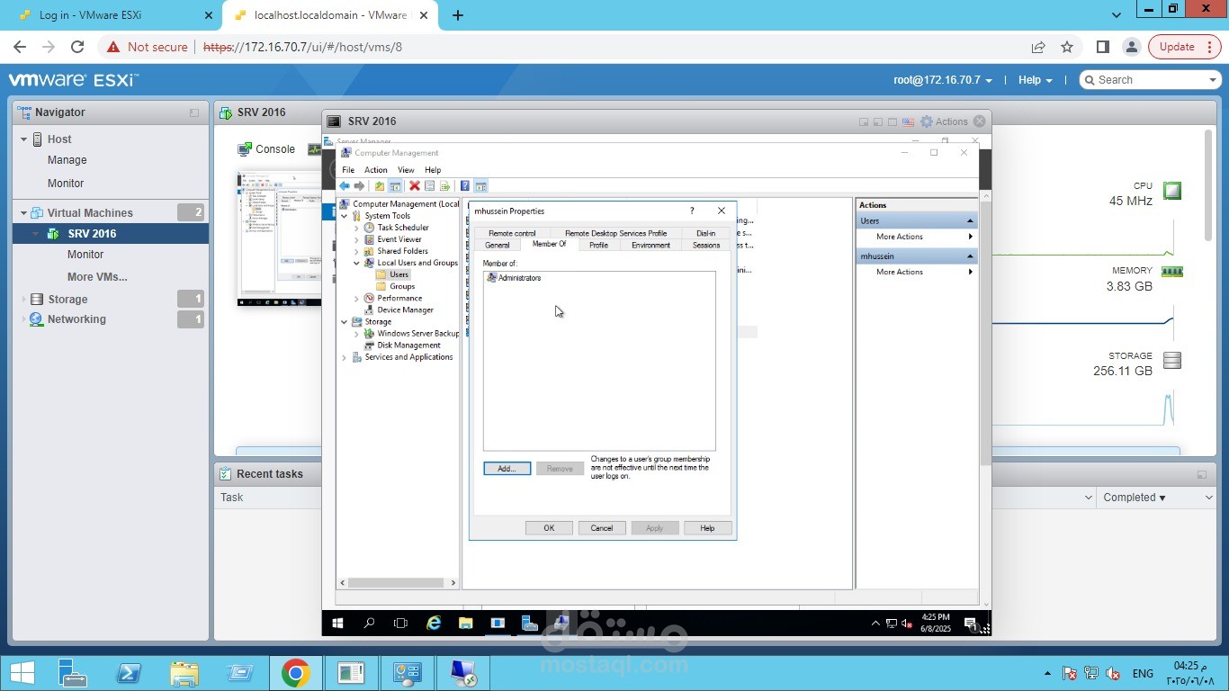Click in the ESXi Search field
This screenshot has width=1229, height=691.
pos(1150,80)
